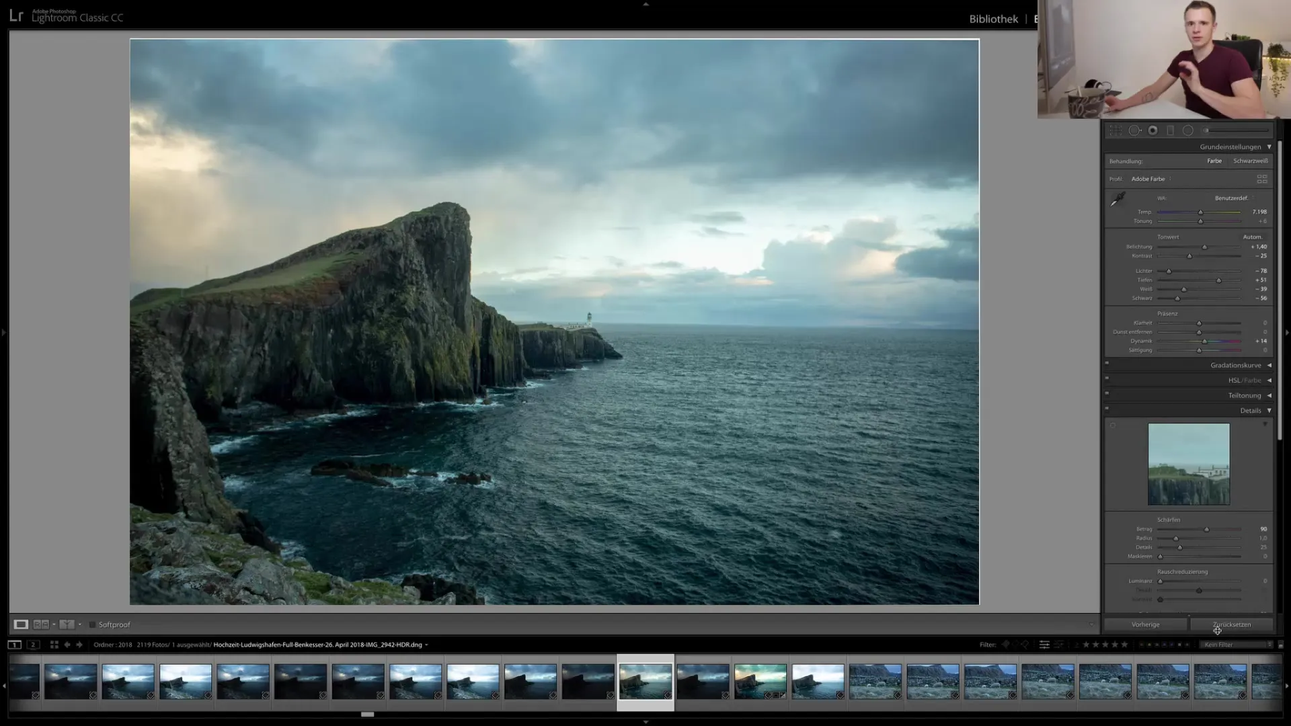This screenshot has height=726, width=1291.
Task: Click detail preview target picker icon
Action: coord(1113,426)
